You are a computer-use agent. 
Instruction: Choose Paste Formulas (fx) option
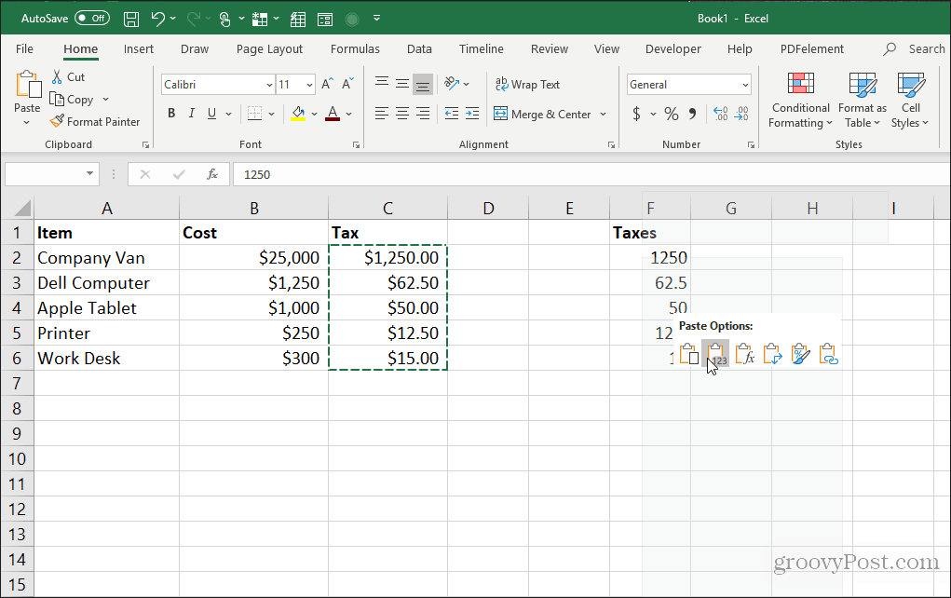click(744, 354)
